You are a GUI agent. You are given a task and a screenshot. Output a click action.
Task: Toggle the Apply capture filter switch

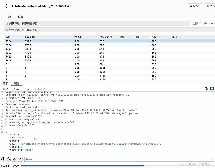pos(195,23)
